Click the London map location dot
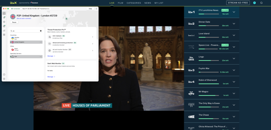The height and width of the screenshot is (130, 271). 66,19
